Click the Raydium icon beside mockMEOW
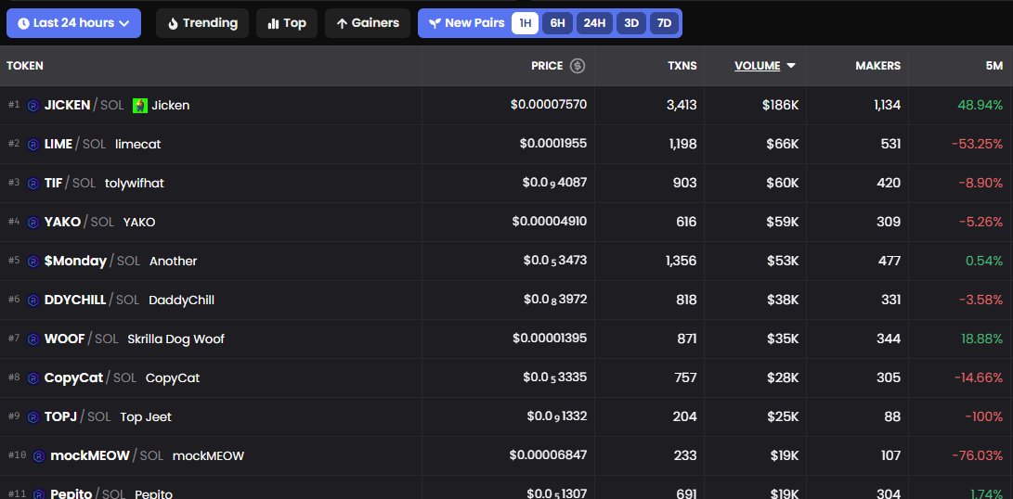1013x499 pixels. pyautogui.click(x=39, y=456)
